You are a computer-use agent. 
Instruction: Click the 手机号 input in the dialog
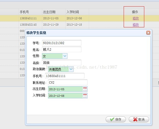(x=65, y=76)
